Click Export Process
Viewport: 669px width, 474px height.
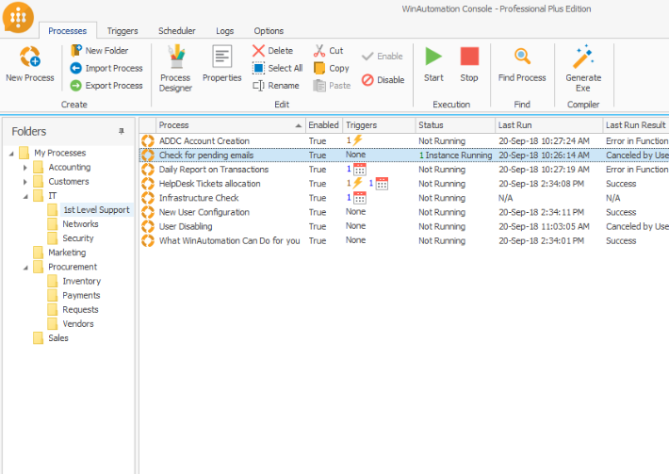pyautogui.click(x=106, y=86)
